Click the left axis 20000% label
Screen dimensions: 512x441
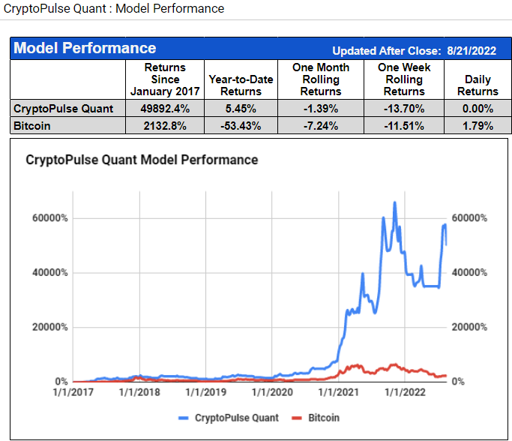pos(50,327)
